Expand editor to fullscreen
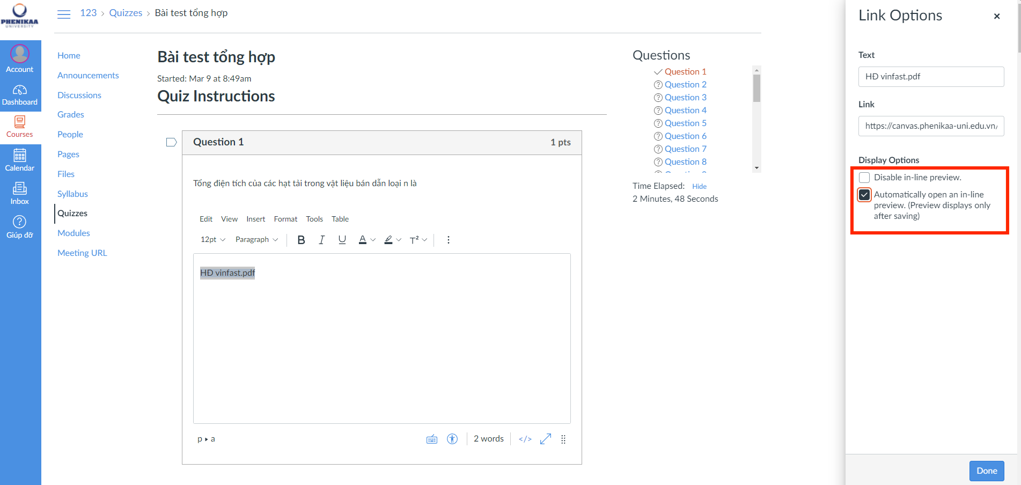Screen dimensions: 1021x485 click(546, 439)
